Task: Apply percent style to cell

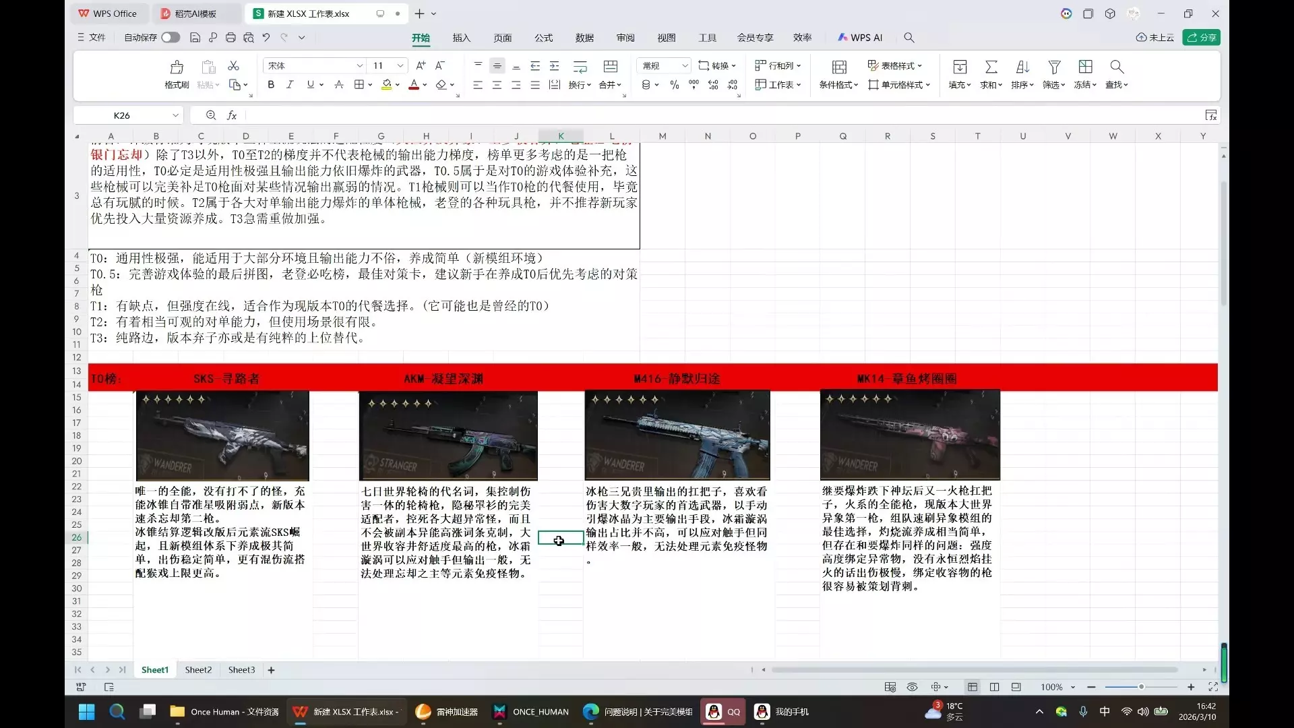Action: (674, 84)
